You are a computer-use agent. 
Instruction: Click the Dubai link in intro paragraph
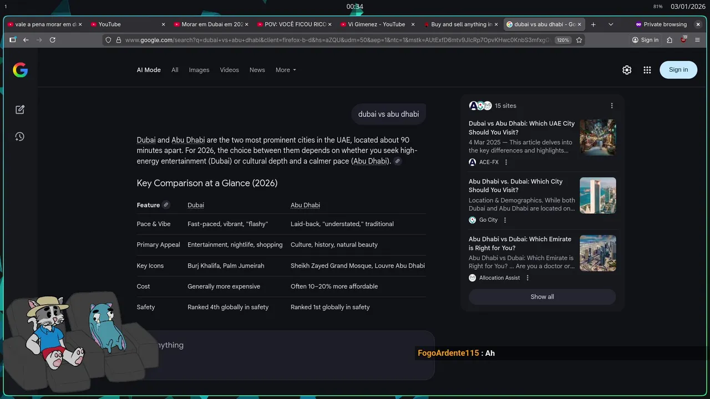[146, 140]
